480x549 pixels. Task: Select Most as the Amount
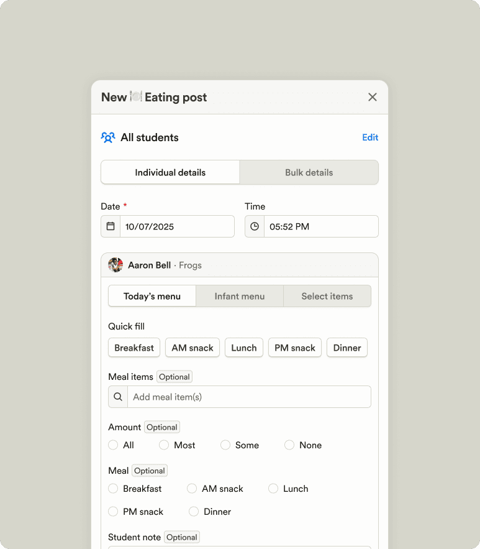point(164,445)
